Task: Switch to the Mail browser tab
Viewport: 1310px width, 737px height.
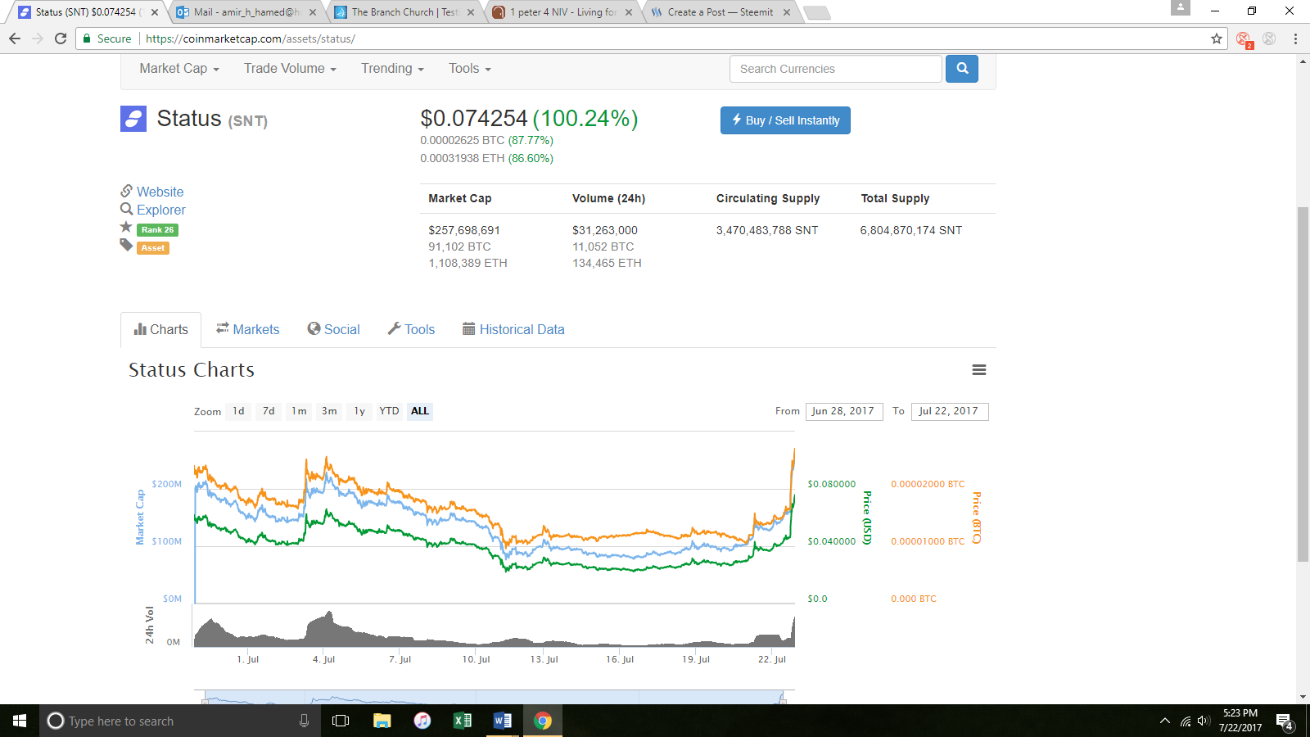Action: tap(246, 12)
